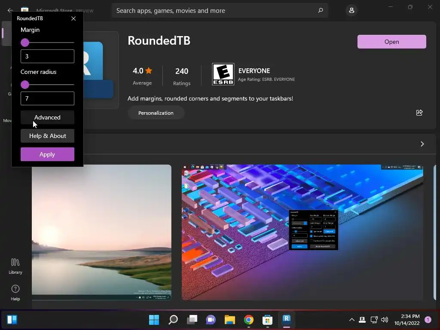The width and height of the screenshot is (440, 330).
Task: Open the Chat app on taskbar
Action: pos(211,320)
